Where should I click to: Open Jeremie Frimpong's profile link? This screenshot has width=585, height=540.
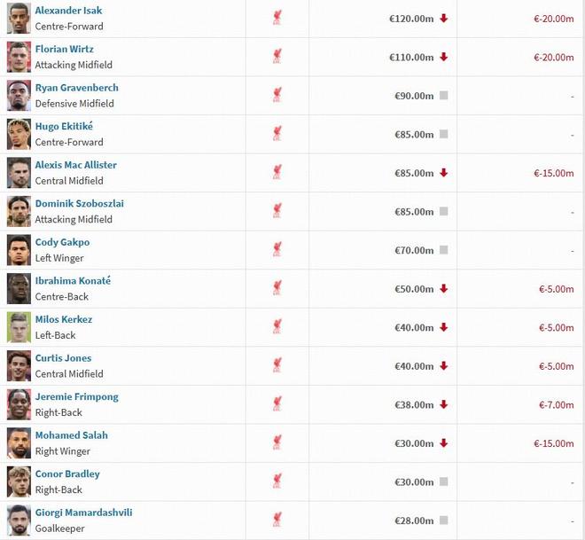(x=76, y=396)
